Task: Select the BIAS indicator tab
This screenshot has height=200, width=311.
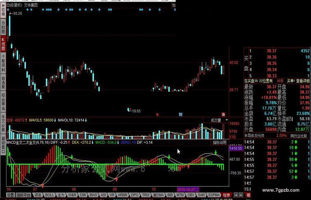Action: (x=93, y=195)
